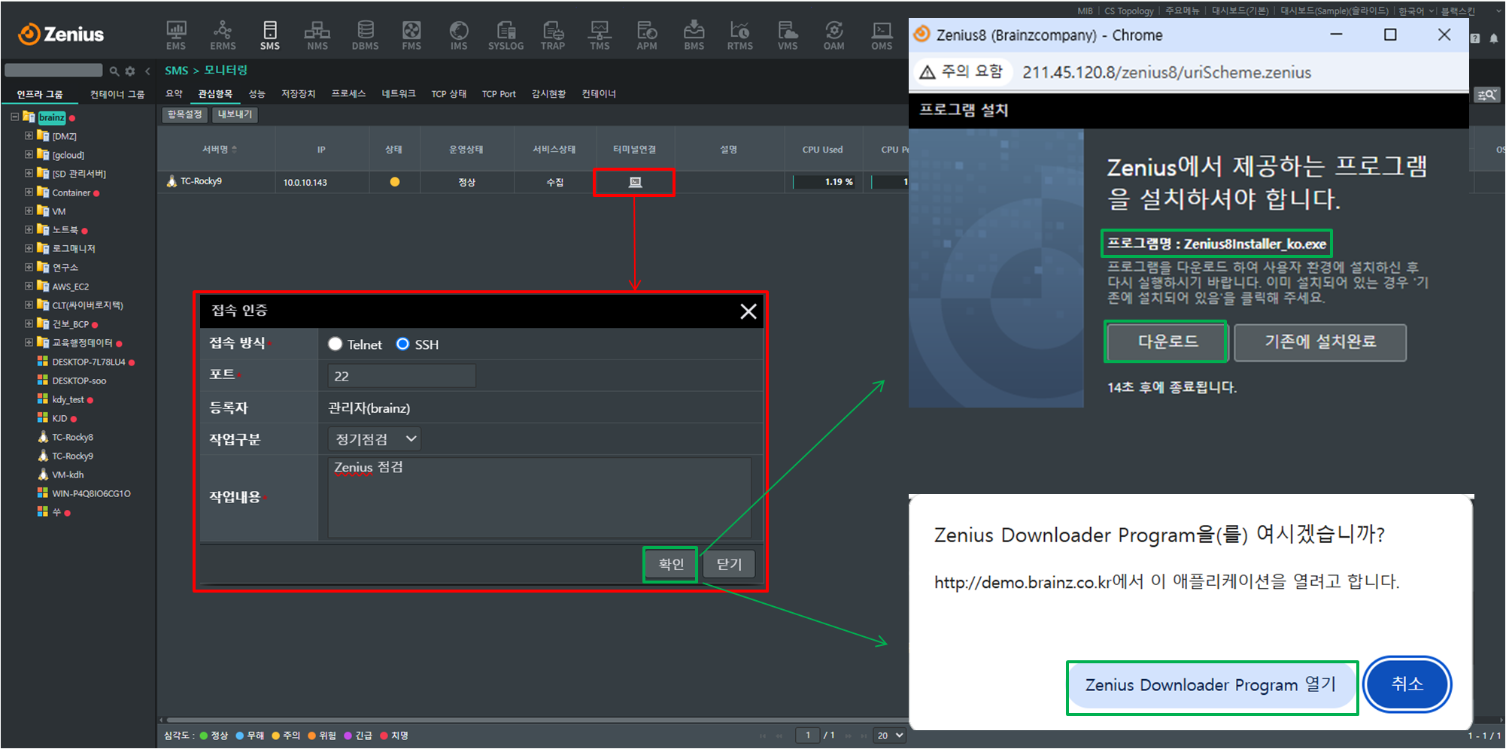Image resolution: width=1506 pixels, height=749 pixels.
Task: Open the page size 20 dropdown
Action: 889,735
